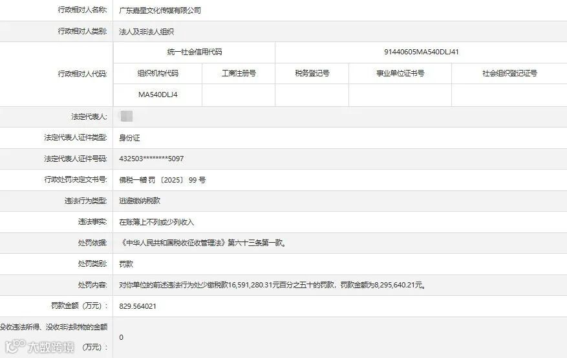Select document number 佛税一稽罚〔2025〕99号

(162, 180)
